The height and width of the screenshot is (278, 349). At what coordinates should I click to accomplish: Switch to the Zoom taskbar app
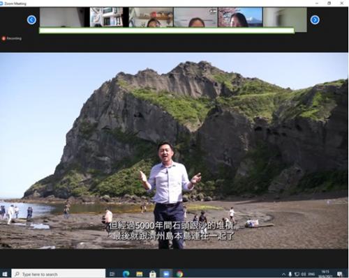(x=166, y=274)
